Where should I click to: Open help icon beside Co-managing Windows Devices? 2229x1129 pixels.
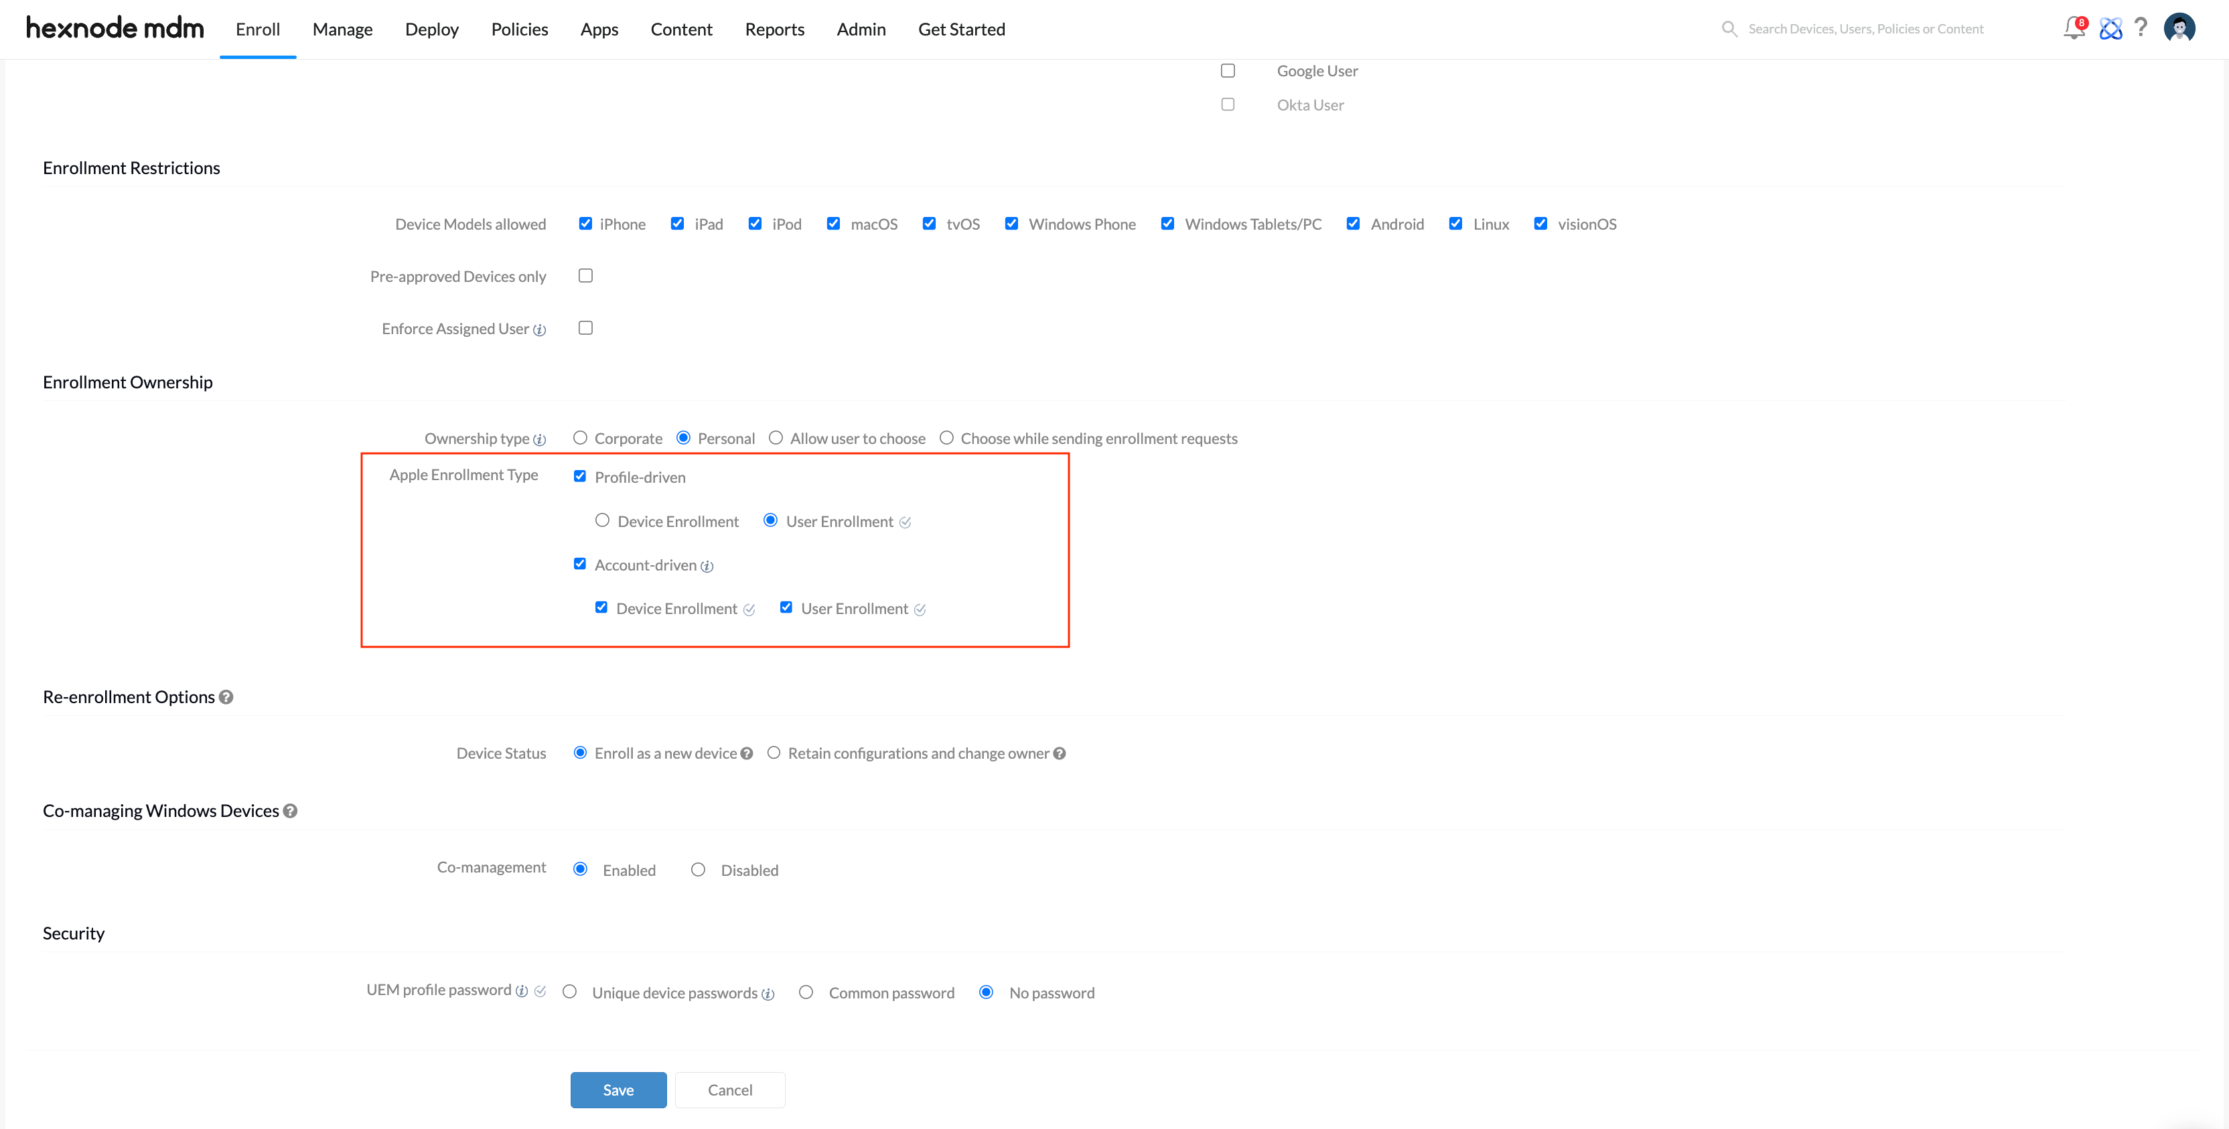coord(291,811)
